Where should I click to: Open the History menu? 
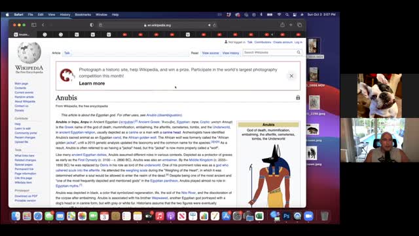click(65, 14)
